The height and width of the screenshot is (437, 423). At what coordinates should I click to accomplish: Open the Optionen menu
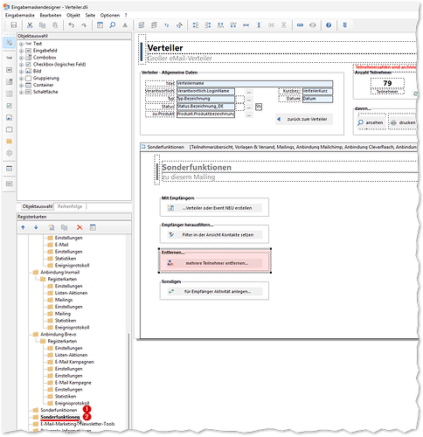point(110,15)
